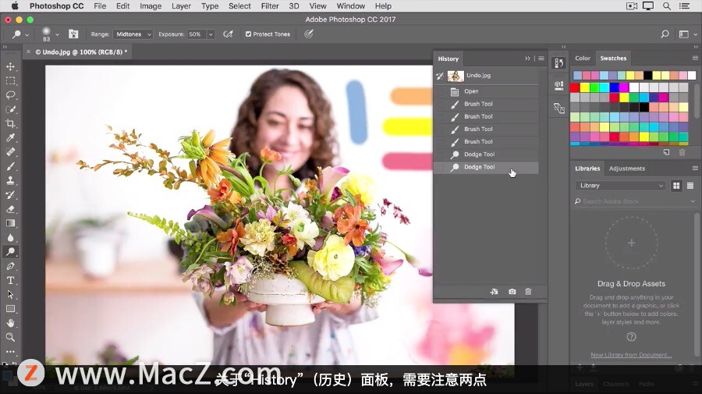This screenshot has width=702, height=394.
Task: Select the Gradient tool
Action: pyautogui.click(x=10, y=223)
